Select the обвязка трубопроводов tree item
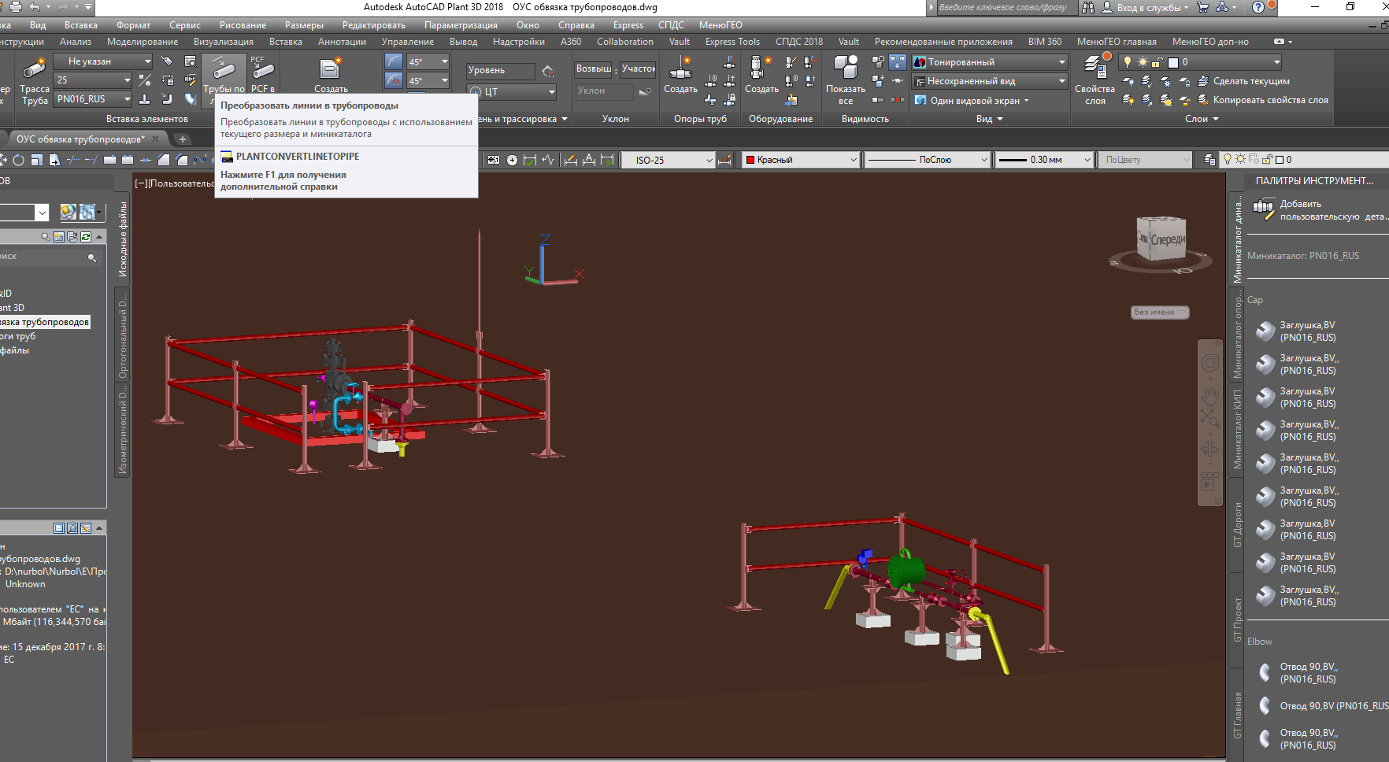 pyautogui.click(x=46, y=322)
